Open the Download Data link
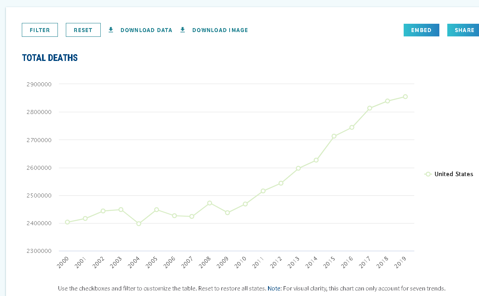Screen dimensions: 479x296 146,30
